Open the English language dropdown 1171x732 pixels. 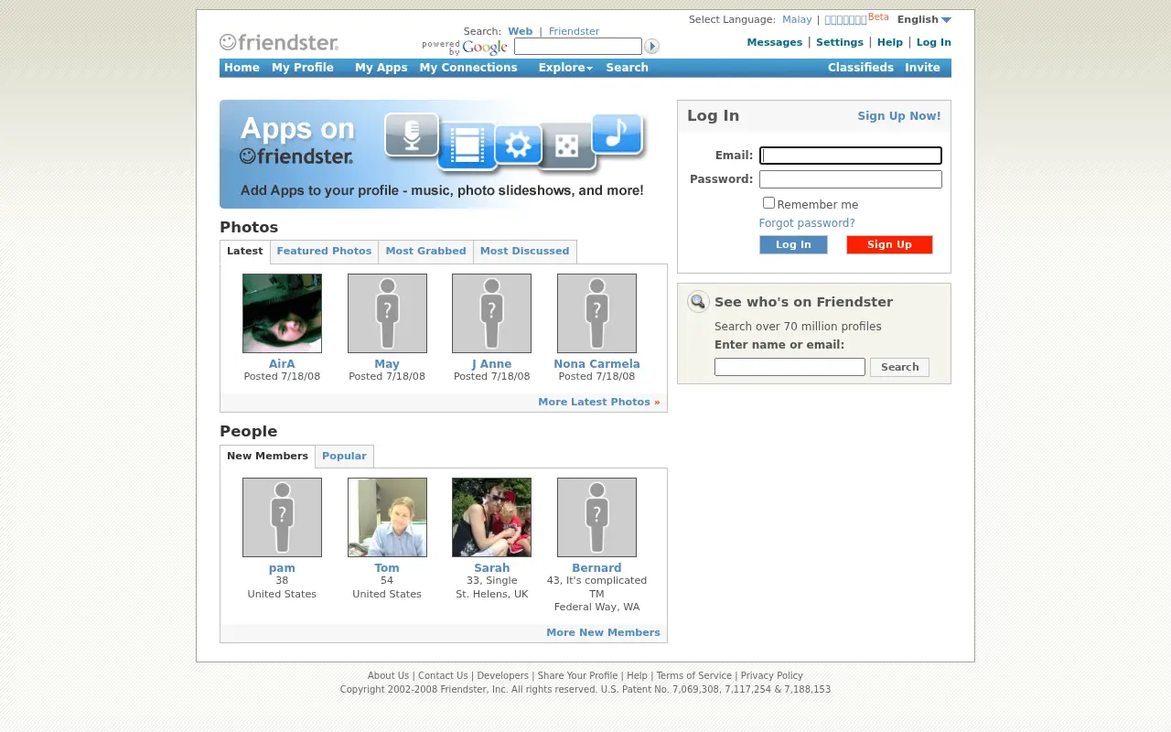(x=924, y=19)
